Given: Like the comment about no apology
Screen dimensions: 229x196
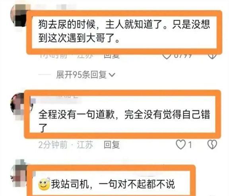Looking at the screenshot, I should 180,145.
